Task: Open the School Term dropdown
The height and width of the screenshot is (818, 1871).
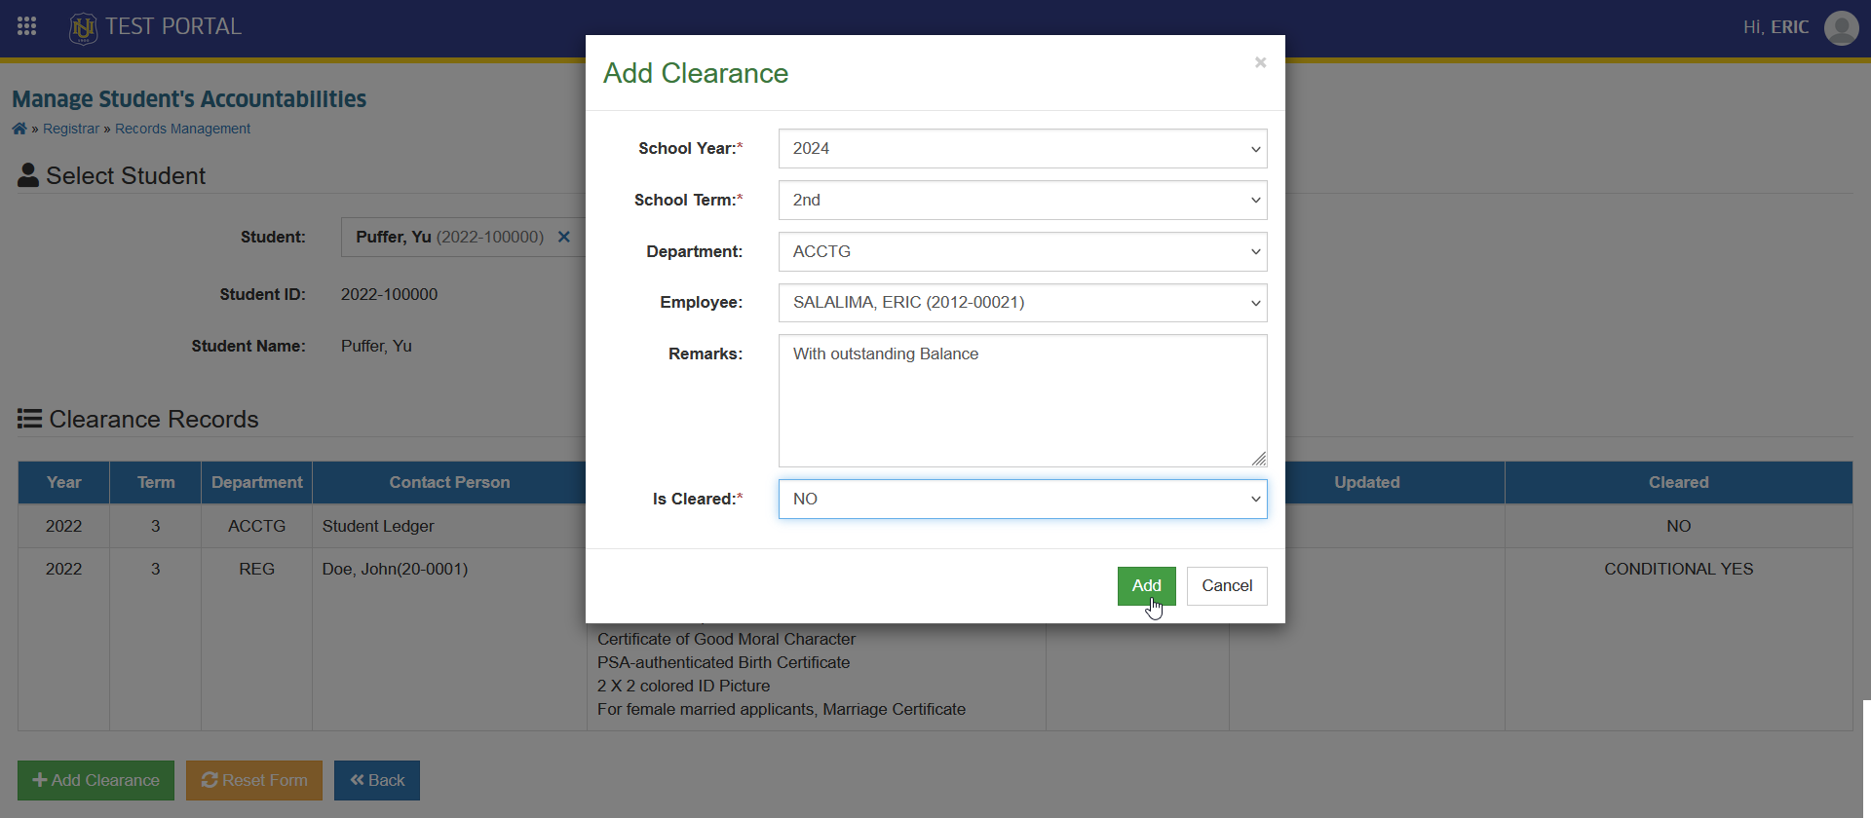Action: pyautogui.click(x=1022, y=201)
